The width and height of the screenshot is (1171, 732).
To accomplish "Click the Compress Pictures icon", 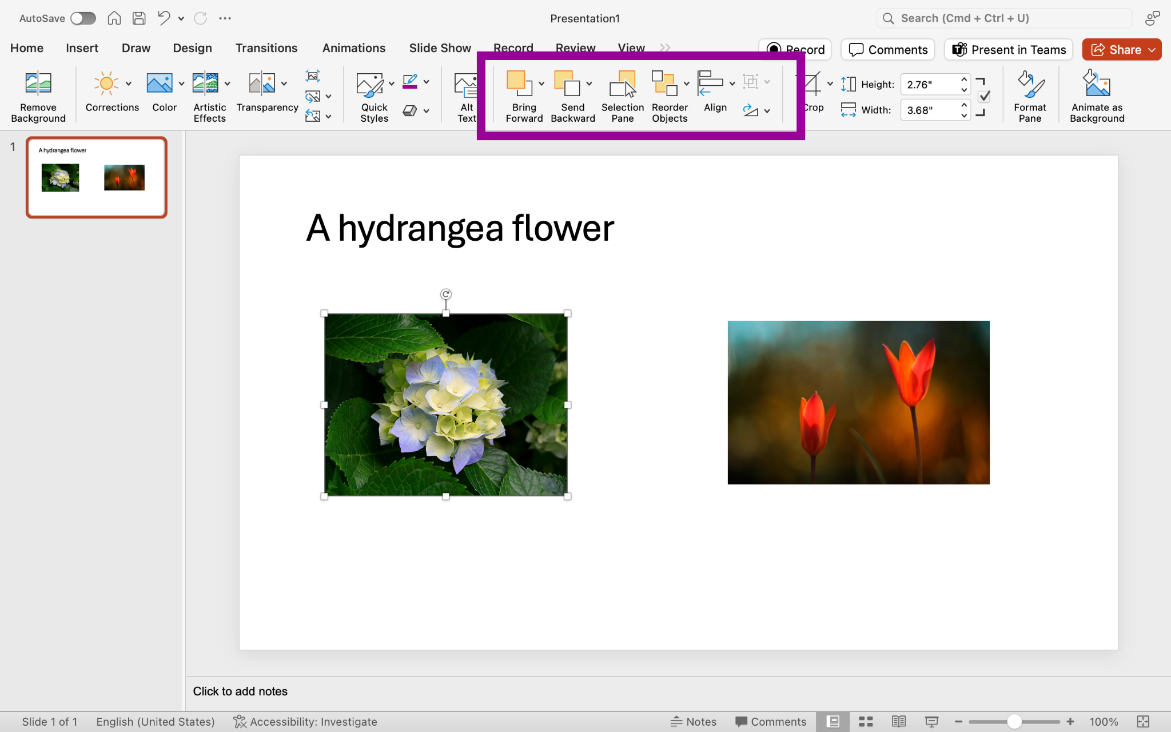I will tap(313, 75).
